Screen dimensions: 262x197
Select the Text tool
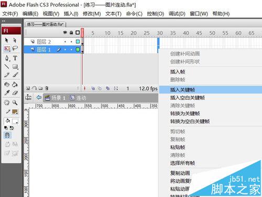click(x=15, y=58)
